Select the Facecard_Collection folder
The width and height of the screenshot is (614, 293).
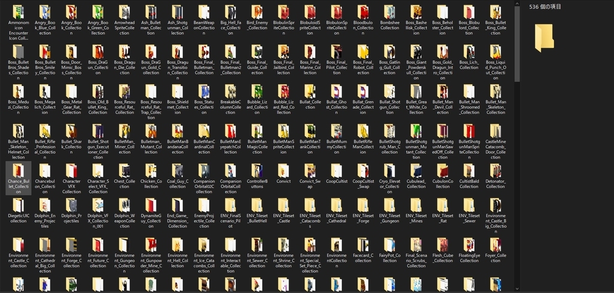click(x=363, y=251)
